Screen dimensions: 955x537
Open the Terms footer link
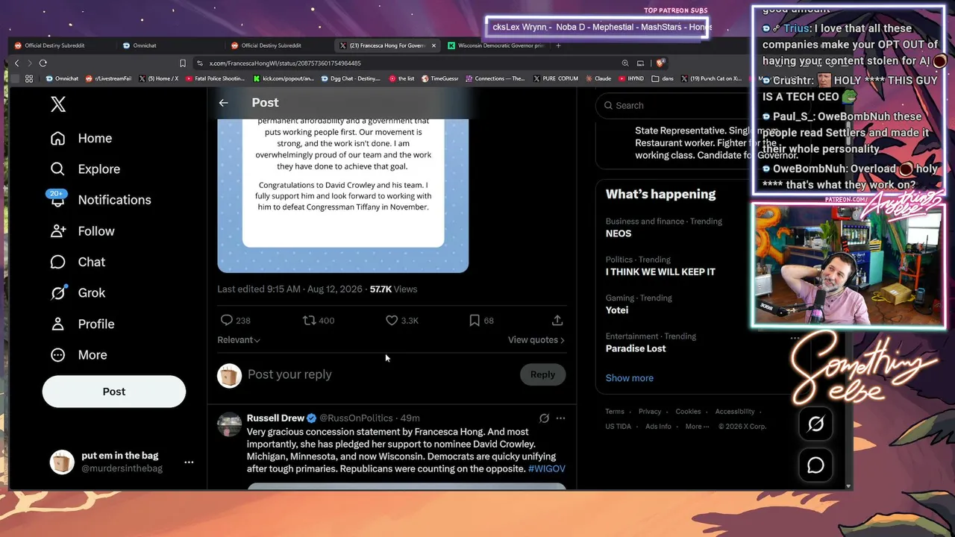click(x=615, y=412)
